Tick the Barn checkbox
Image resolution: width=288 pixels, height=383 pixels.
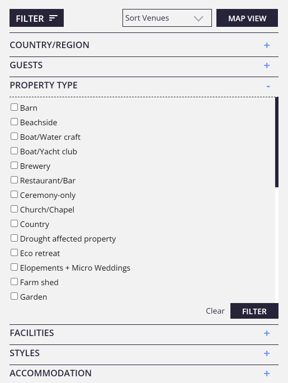[x=14, y=107]
